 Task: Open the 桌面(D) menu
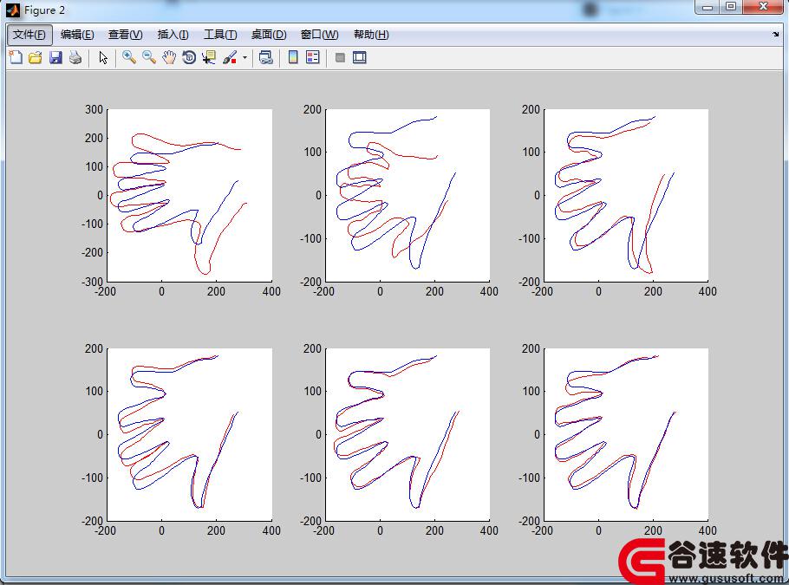[269, 35]
